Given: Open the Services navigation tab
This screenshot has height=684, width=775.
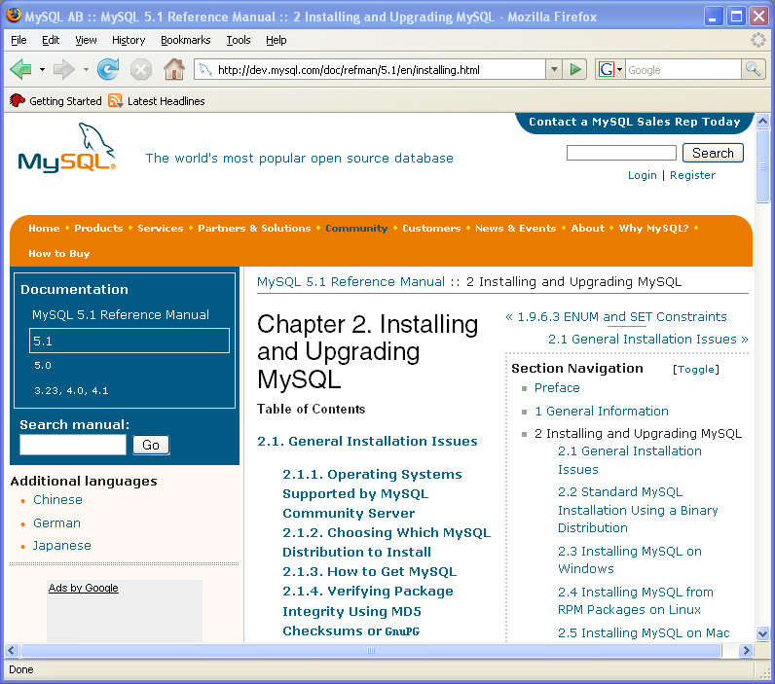Looking at the screenshot, I should click(160, 229).
